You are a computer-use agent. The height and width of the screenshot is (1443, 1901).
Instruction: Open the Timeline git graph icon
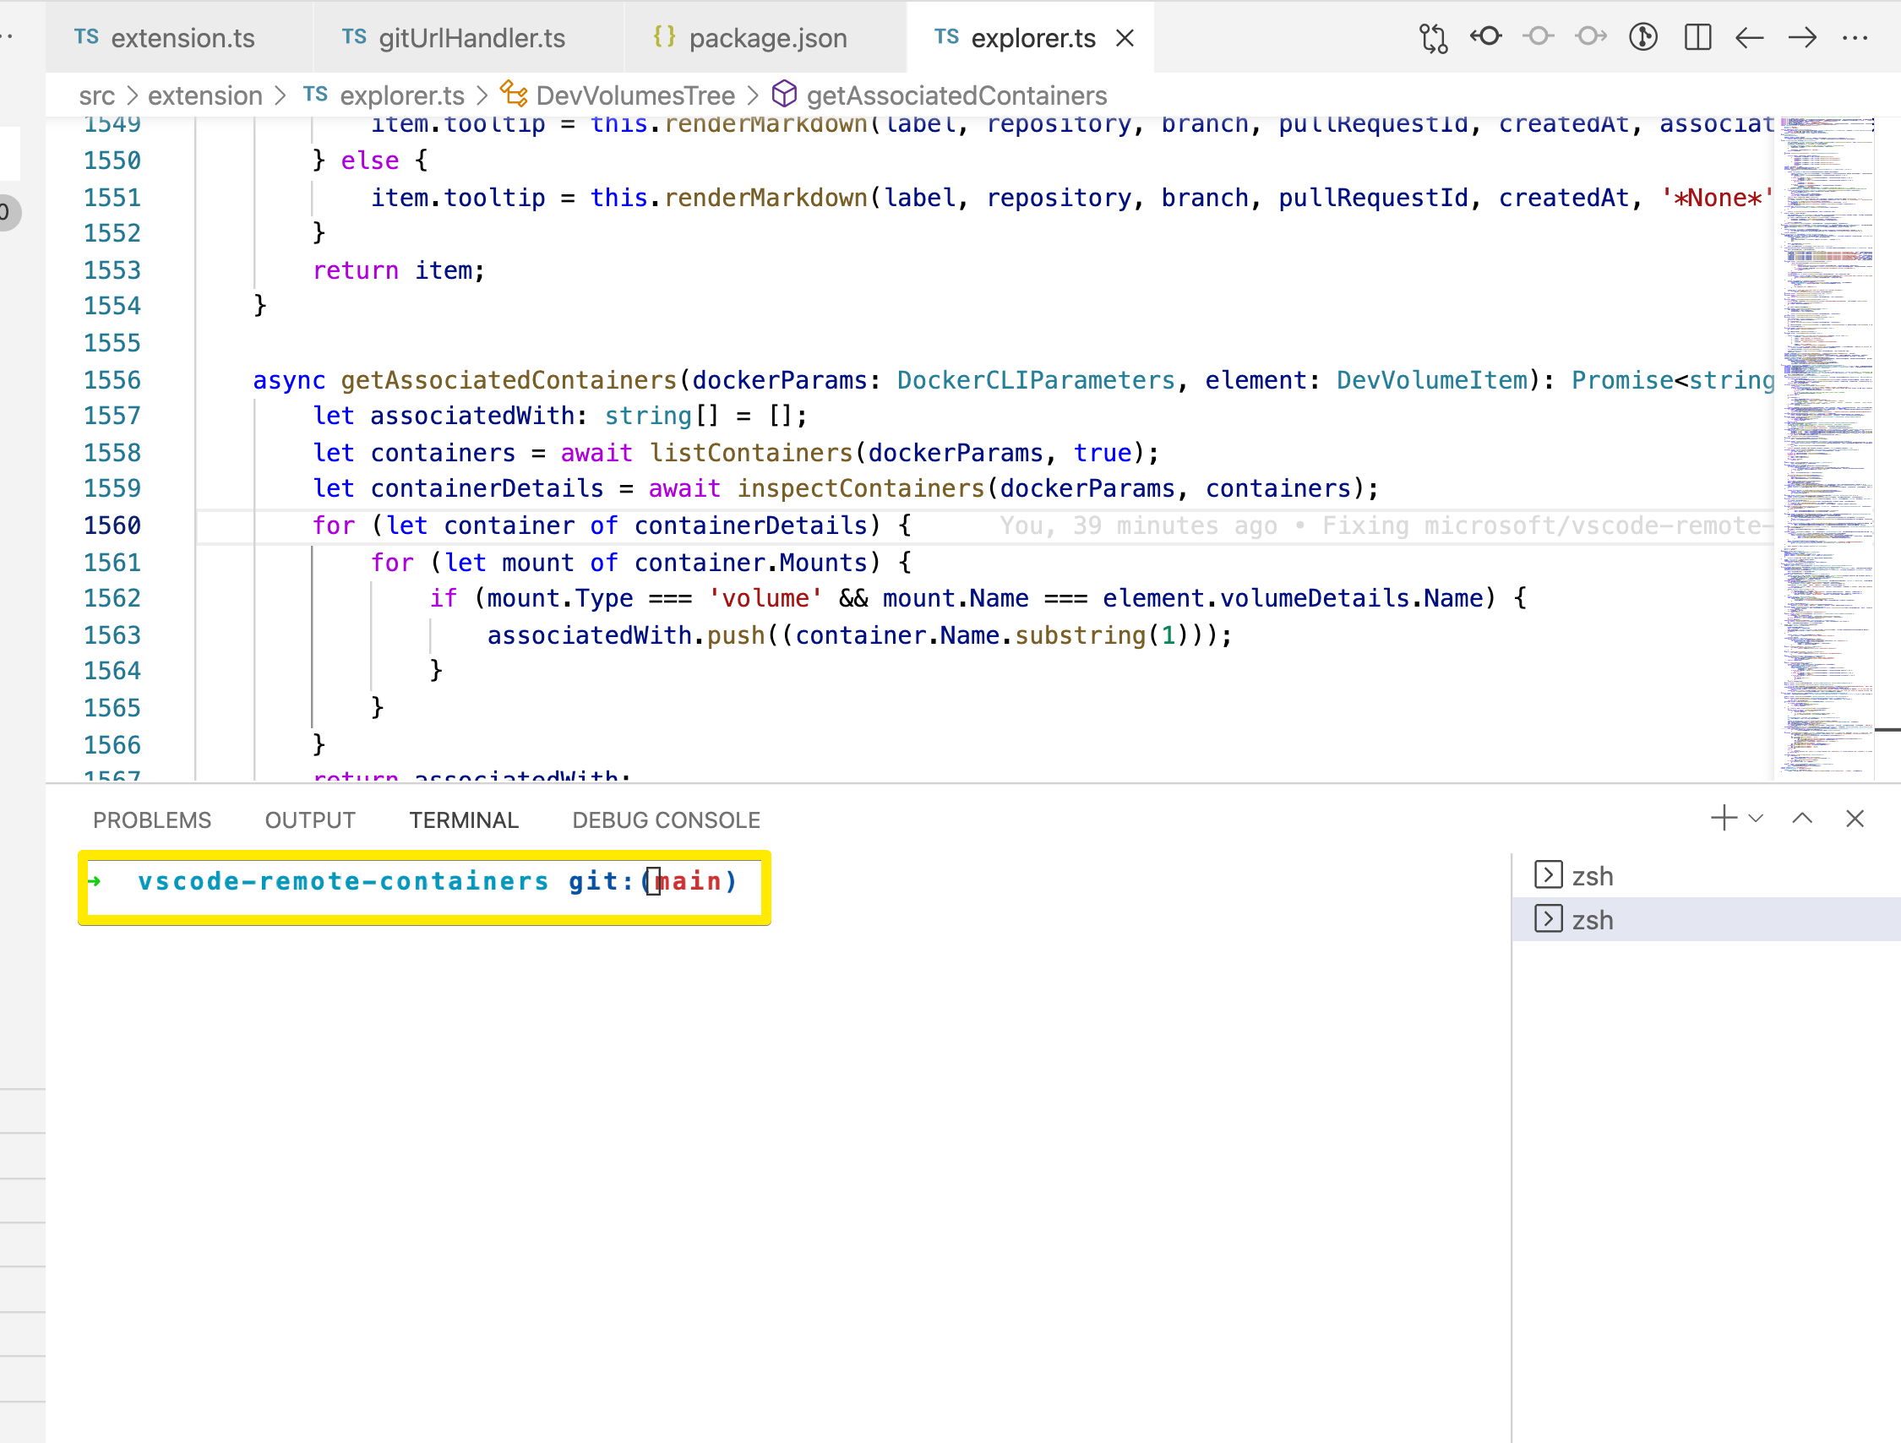click(x=1643, y=38)
